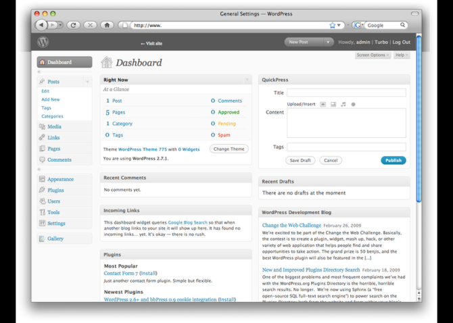
Task: Click the Add audio music note icon
Action: [x=343, y=104]
